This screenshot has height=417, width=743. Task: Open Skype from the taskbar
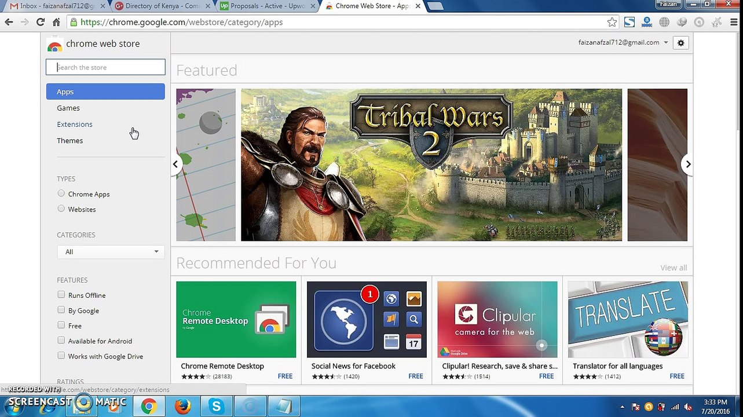coord(216,407)
